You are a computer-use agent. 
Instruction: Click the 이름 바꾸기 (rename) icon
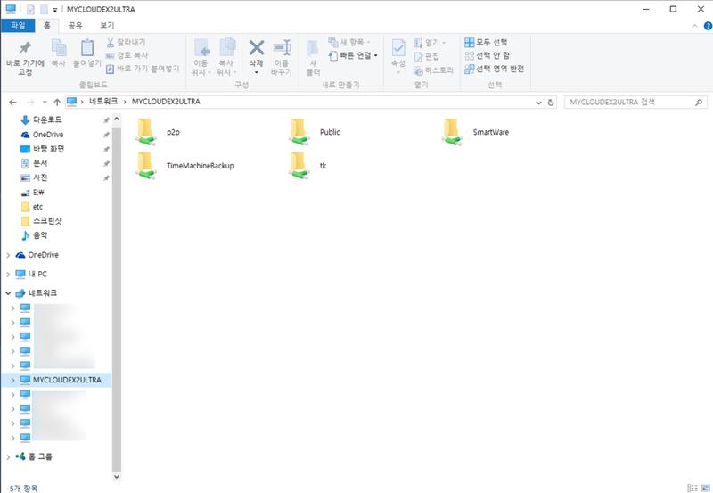click(x=283, y=55)
